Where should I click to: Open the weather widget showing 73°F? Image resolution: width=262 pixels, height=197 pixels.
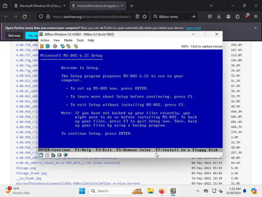(x=17, y=191)
